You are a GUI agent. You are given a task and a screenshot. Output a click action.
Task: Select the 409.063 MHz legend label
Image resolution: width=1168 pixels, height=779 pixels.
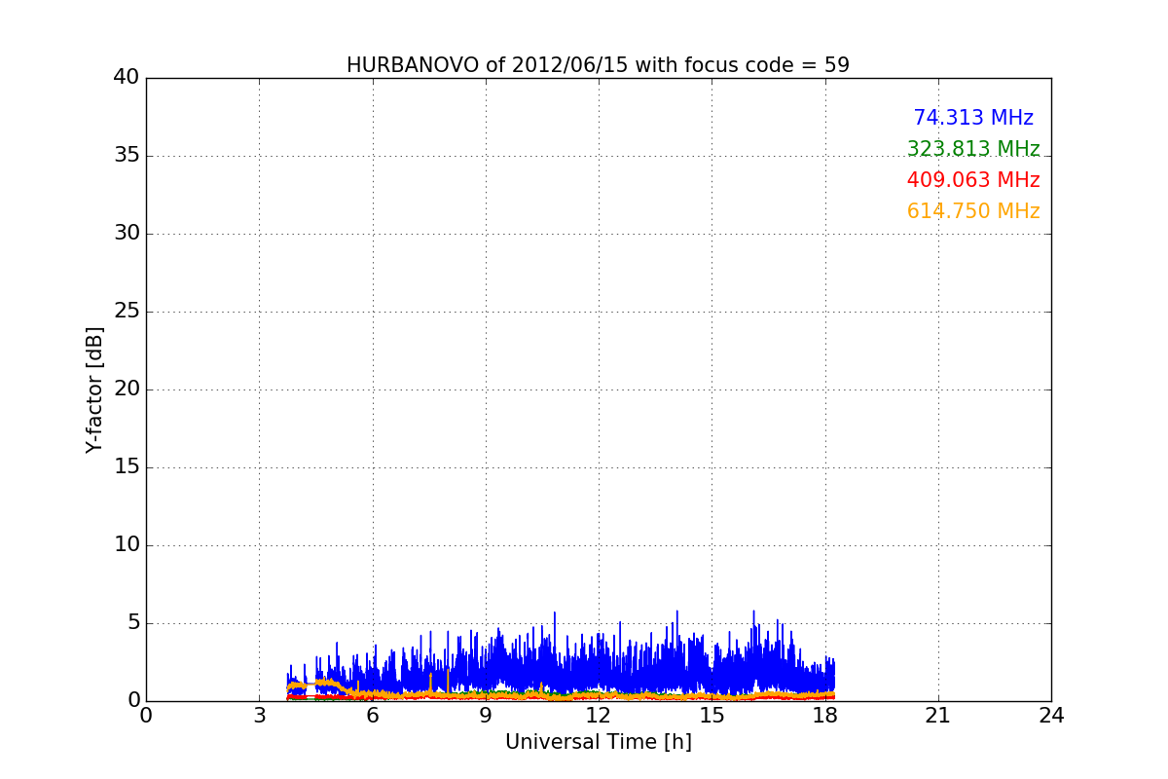973,180
